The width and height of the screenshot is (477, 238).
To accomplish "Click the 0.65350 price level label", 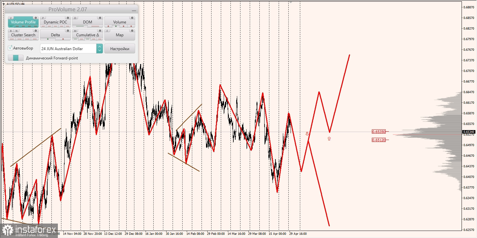I will tap(379, 132).
